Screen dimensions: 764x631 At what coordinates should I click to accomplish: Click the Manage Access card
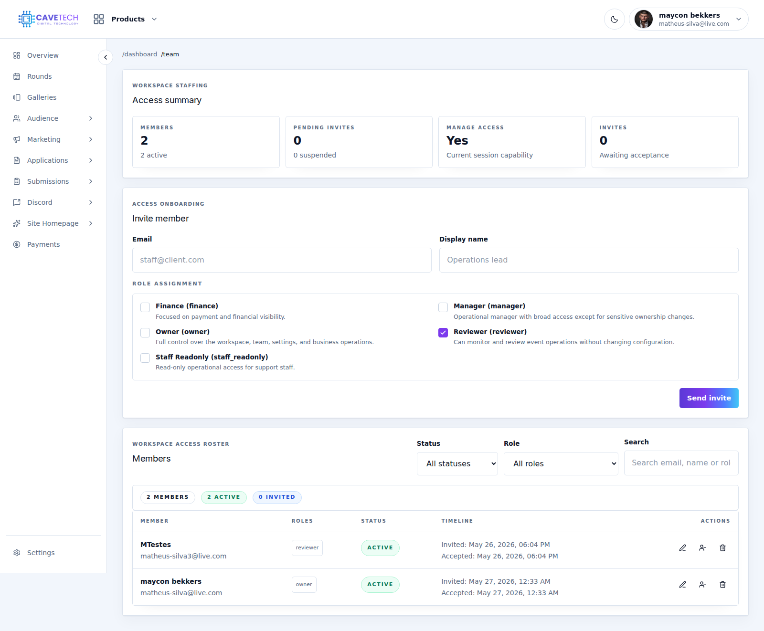coord(512,142)
